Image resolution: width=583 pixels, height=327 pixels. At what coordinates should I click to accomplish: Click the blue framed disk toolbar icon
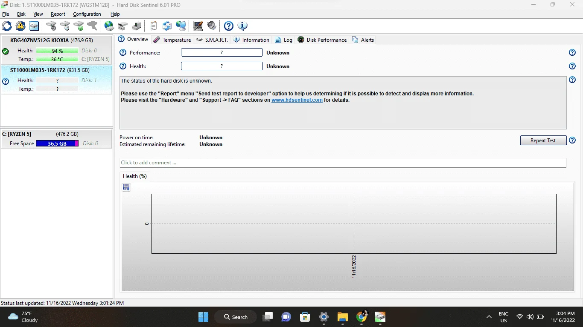(34, 26)
